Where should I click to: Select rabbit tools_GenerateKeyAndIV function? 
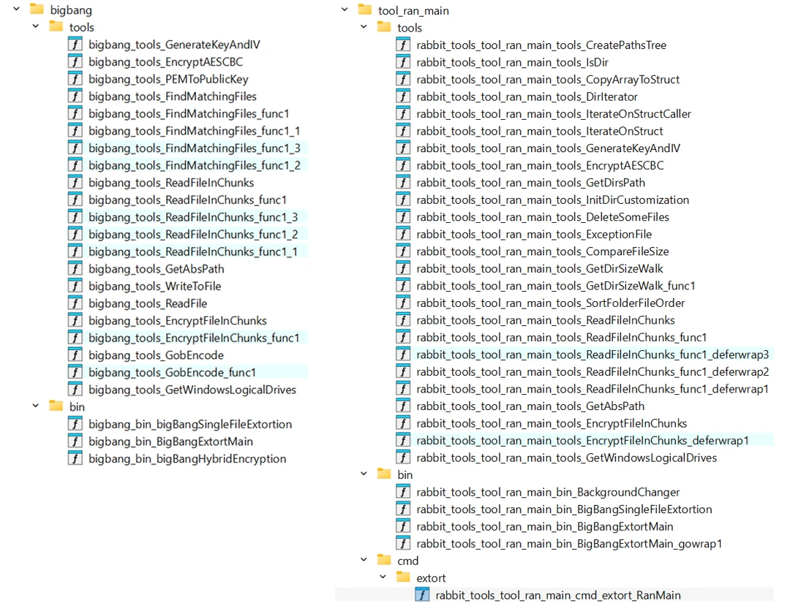(548, 148)
